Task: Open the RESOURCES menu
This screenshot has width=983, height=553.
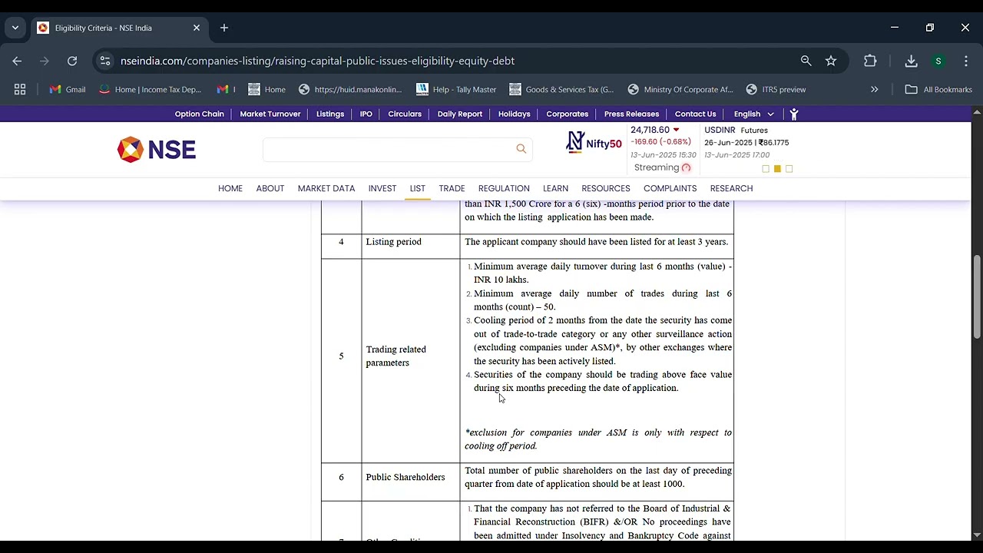Action: 606,188
